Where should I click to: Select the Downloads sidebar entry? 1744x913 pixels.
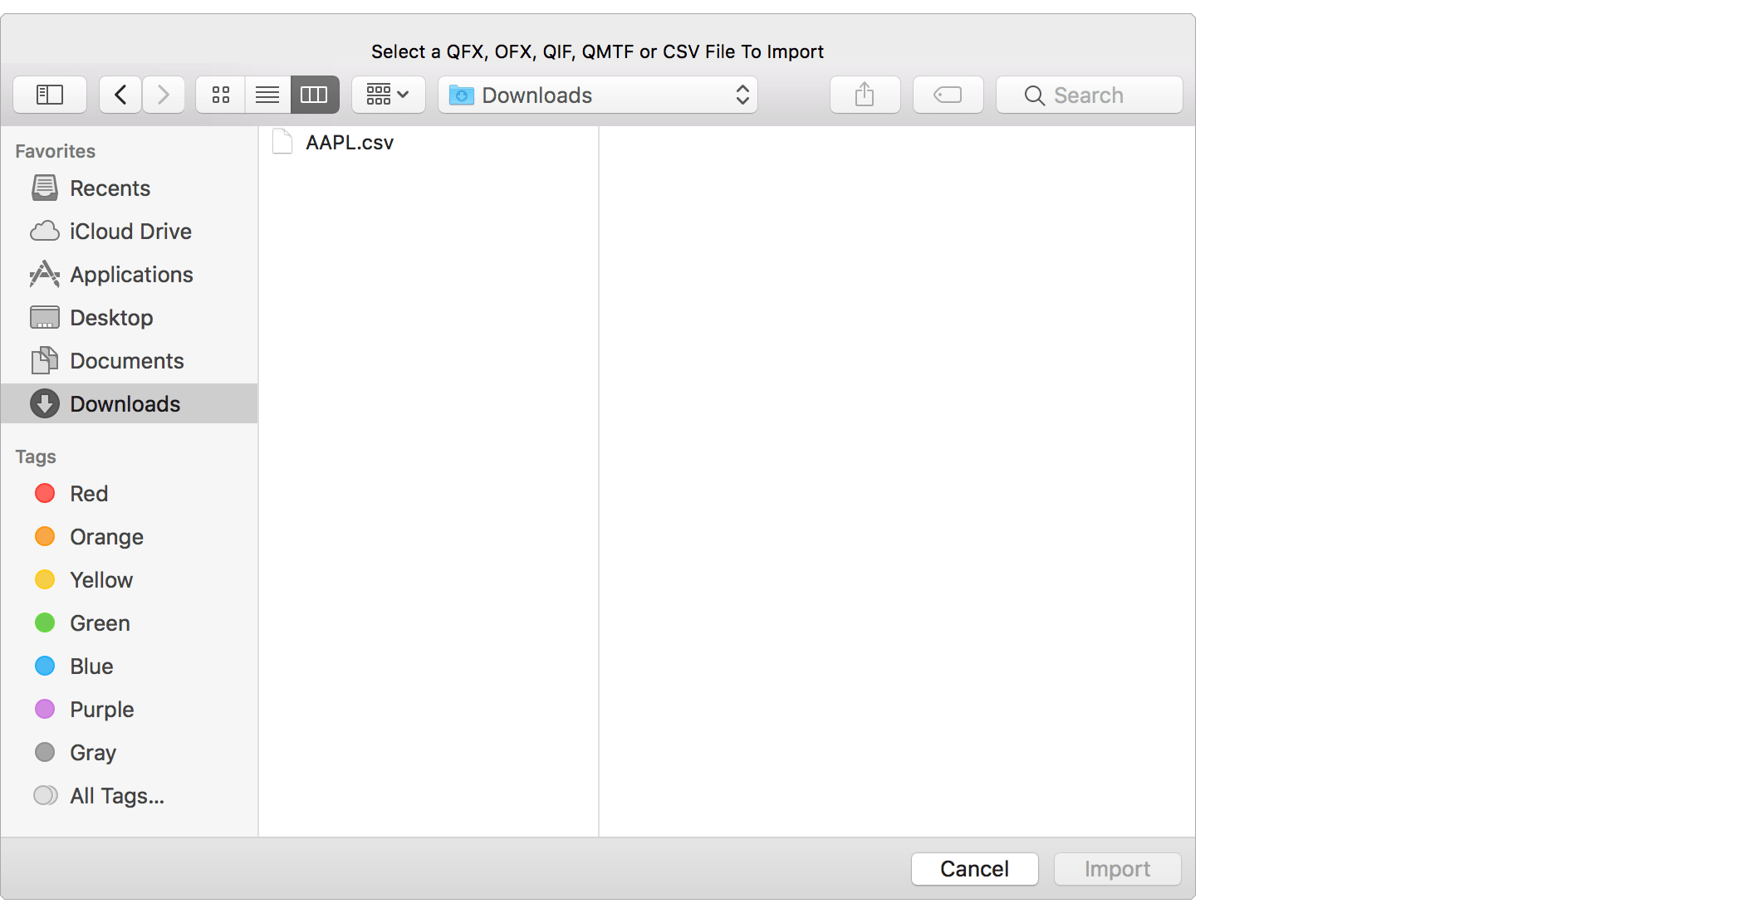[125, 403]
